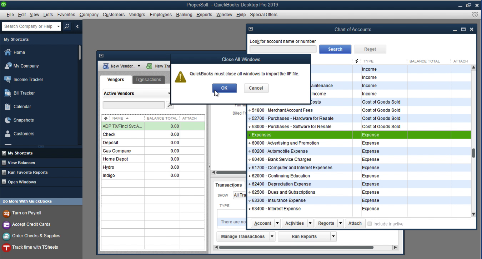The height and width of the screenshot is (259, 482).
Task: Collapse the left sidebar with arrow
Action: [x=77, y=26]
